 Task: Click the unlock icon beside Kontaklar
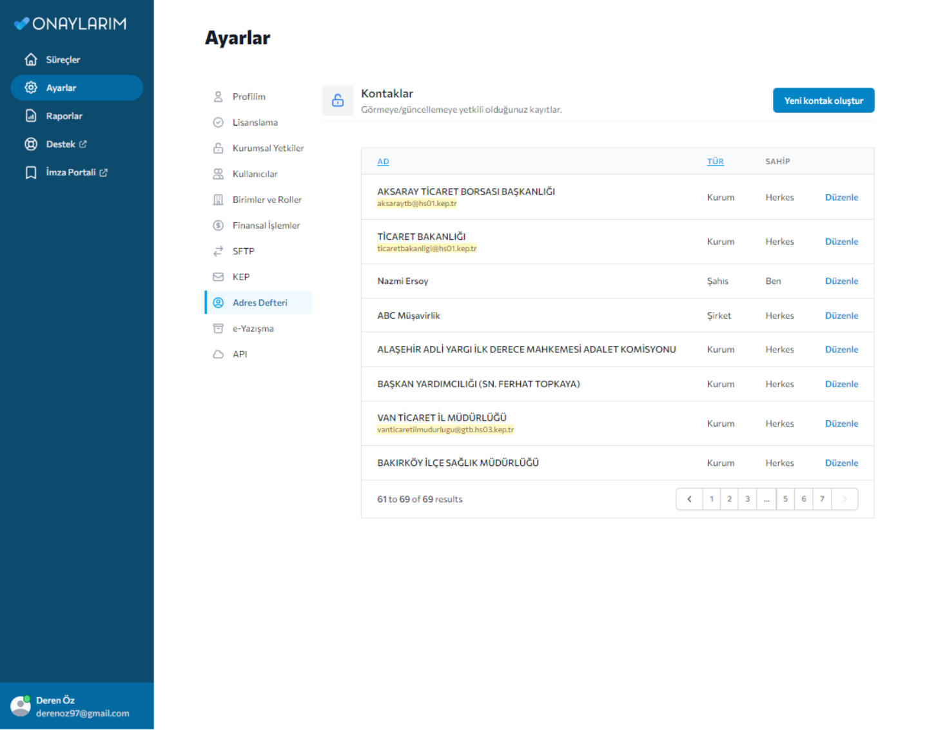[337, 101]
